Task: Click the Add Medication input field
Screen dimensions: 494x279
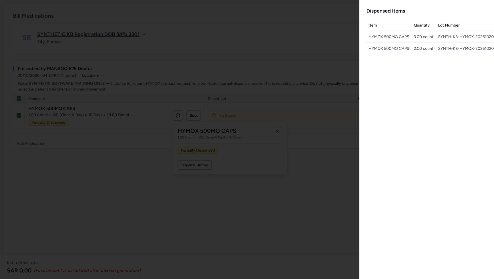Action: (x=186, y=143)
